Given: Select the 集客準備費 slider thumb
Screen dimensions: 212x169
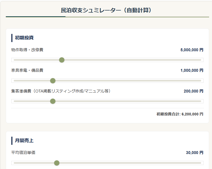Looking at the screenshot, I should tap(53, 101).
